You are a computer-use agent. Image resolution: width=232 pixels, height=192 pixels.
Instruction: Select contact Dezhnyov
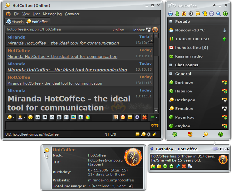(198, 100)
